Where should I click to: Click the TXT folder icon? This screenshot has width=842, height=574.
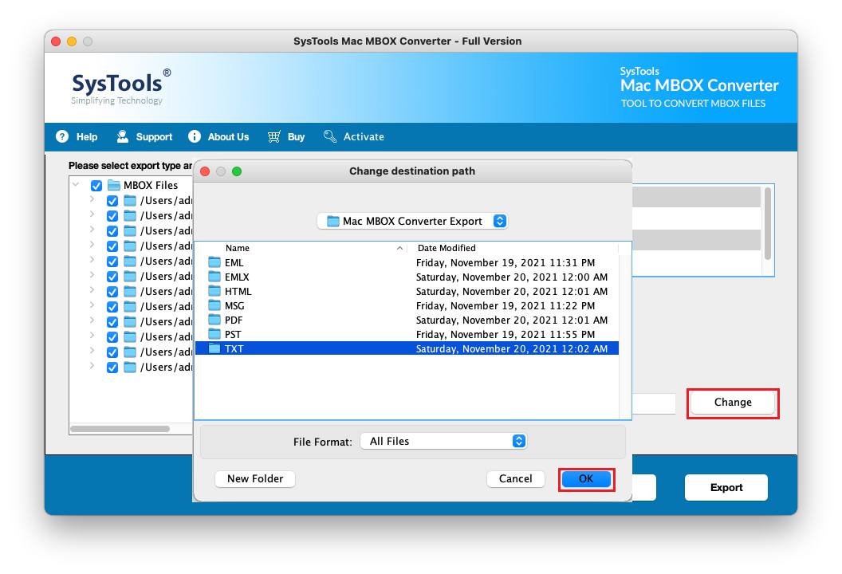[x=214, y=348]
